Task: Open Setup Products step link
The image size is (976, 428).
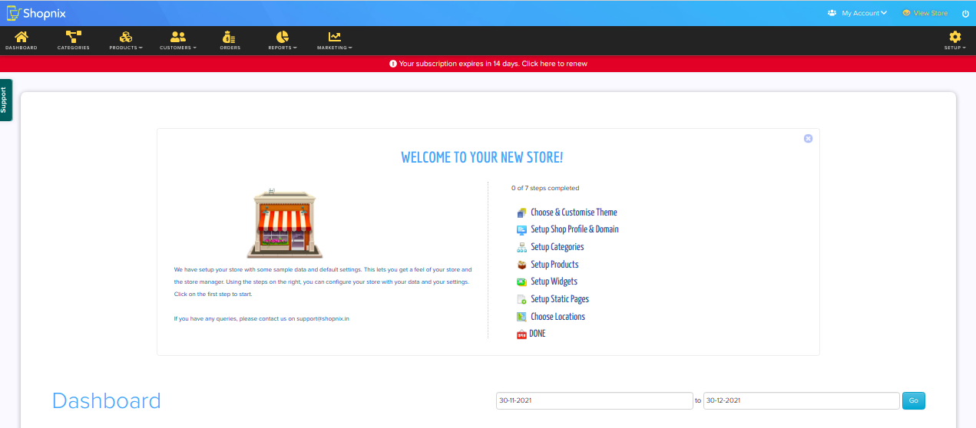Action: [x=554, y=265]
